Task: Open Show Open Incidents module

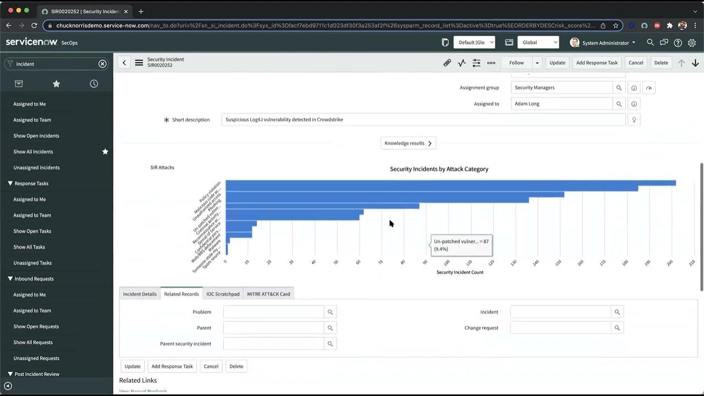Action: (36, 136)
